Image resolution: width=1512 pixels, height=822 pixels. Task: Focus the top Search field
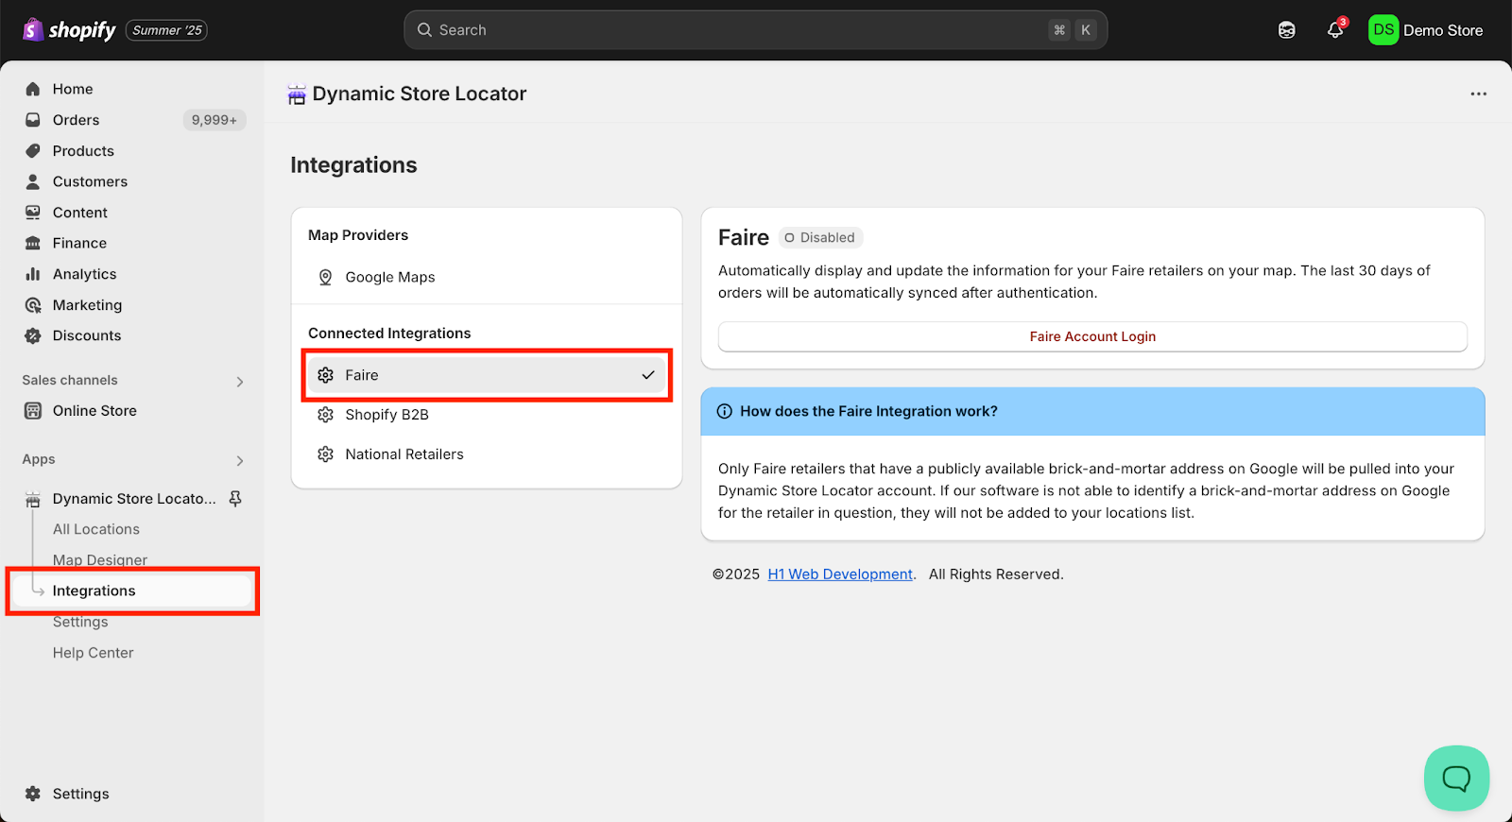pyautogui.click(x=755, y=30)
